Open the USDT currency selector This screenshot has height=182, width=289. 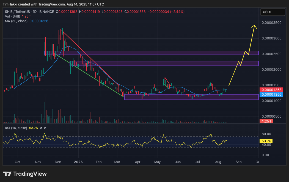click(273, 12)
